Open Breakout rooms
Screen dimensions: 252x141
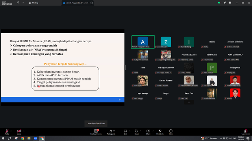click(96, 132)
